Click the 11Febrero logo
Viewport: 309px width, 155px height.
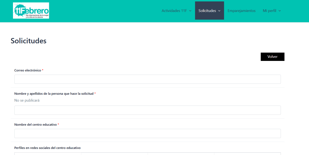coord(31,11)
